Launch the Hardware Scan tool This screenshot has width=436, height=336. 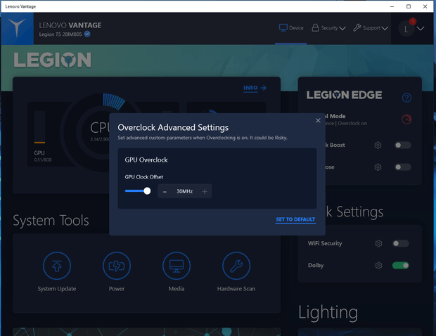tap(236, 266)
